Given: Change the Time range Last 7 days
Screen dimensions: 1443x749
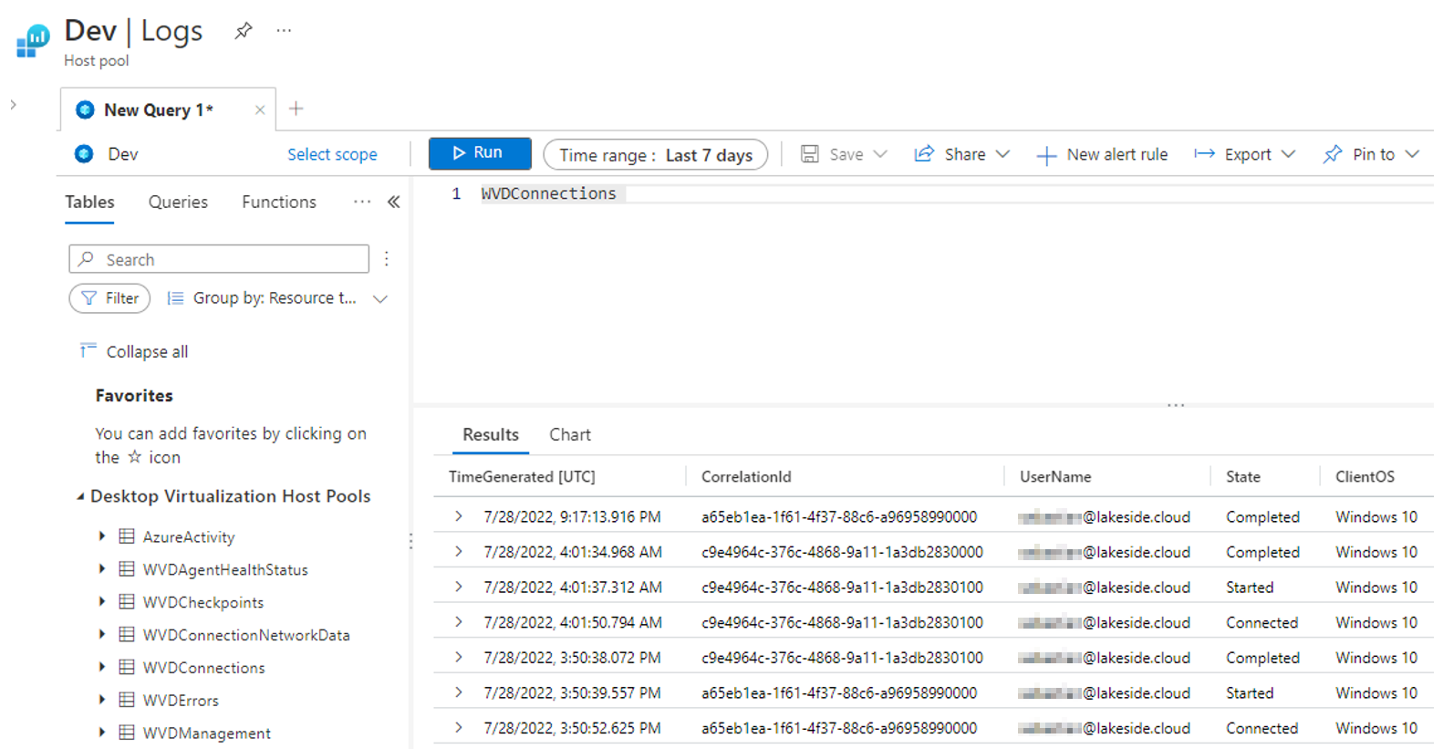Looking at the screenshot, I should coord(656,155).
